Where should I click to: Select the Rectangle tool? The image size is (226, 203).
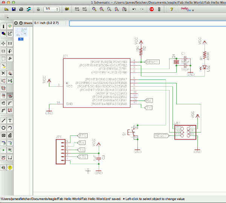click(3, 135)
